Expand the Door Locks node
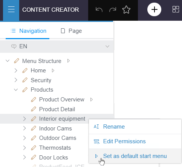Viewport: 182px width, 167px height. (x=24, y=157)
